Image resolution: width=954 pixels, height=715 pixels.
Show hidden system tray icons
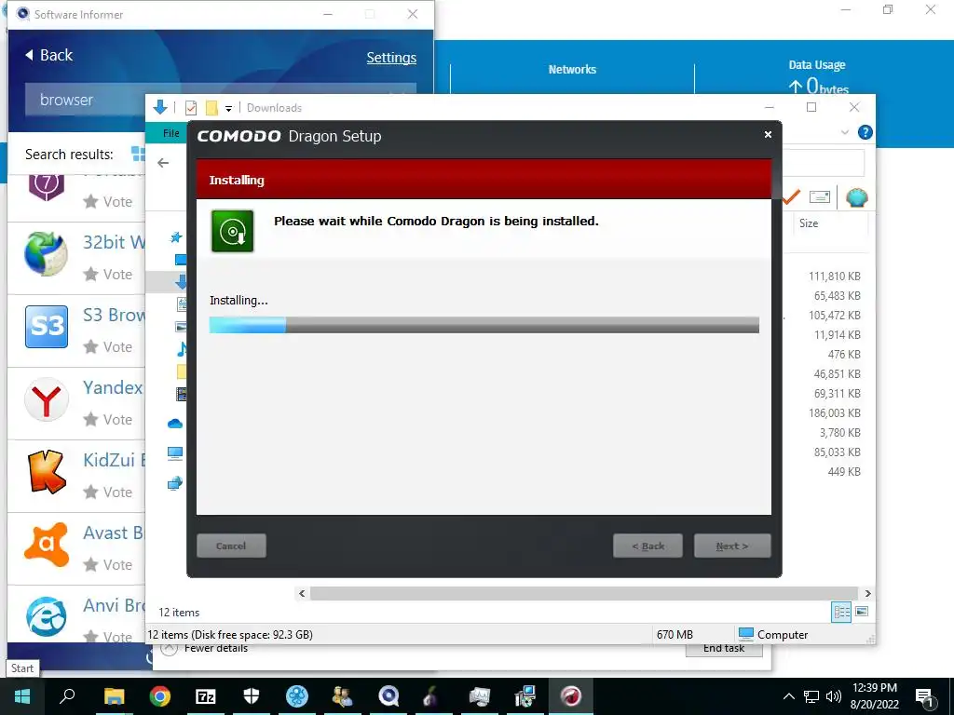(788, 696)
